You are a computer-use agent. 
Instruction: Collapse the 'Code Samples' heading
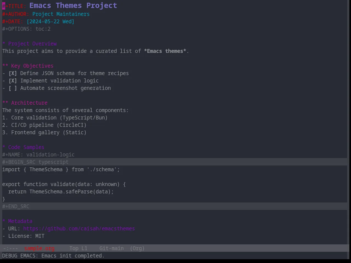pyautogui.click(x=23, y=147)
